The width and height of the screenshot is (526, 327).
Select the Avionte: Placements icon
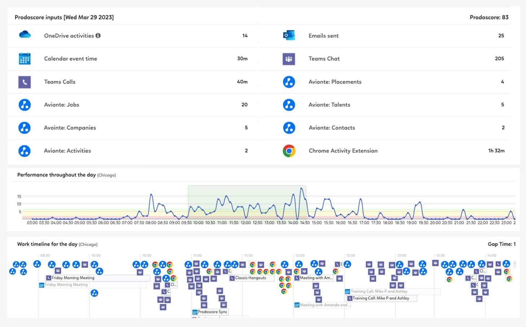point(289,82)
